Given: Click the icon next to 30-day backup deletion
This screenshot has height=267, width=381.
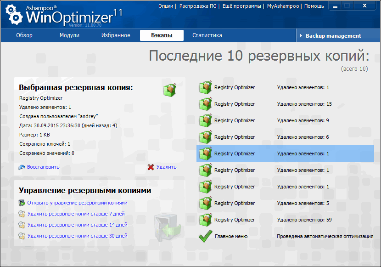Looking at the screenshot, I should pyautogui.click(x=22, y=236).
